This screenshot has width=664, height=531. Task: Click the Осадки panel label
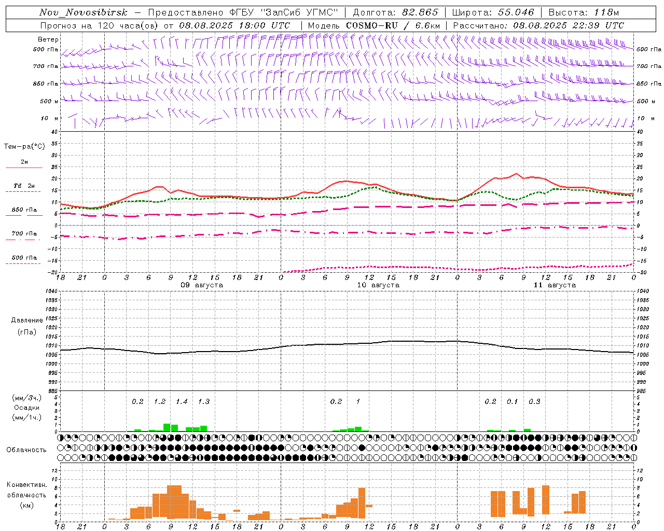click(x=26, y=408)
